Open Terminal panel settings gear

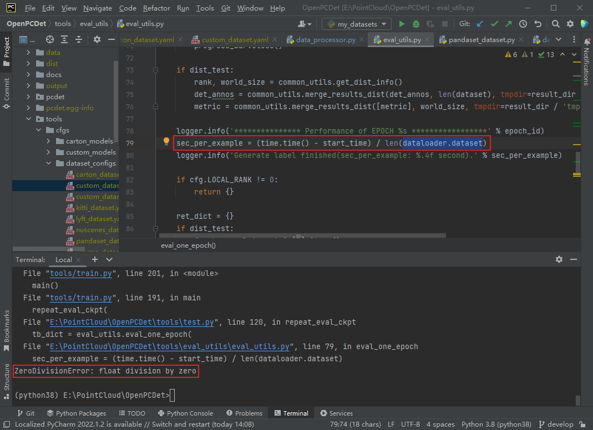click(559, 259)
